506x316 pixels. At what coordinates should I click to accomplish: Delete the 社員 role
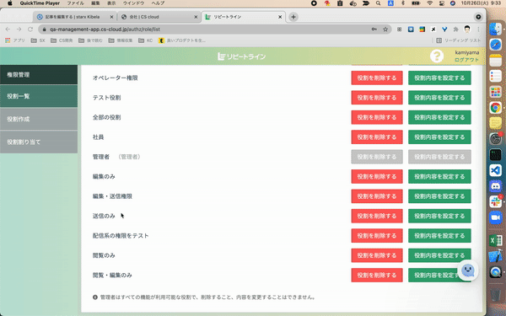(377, 137)
